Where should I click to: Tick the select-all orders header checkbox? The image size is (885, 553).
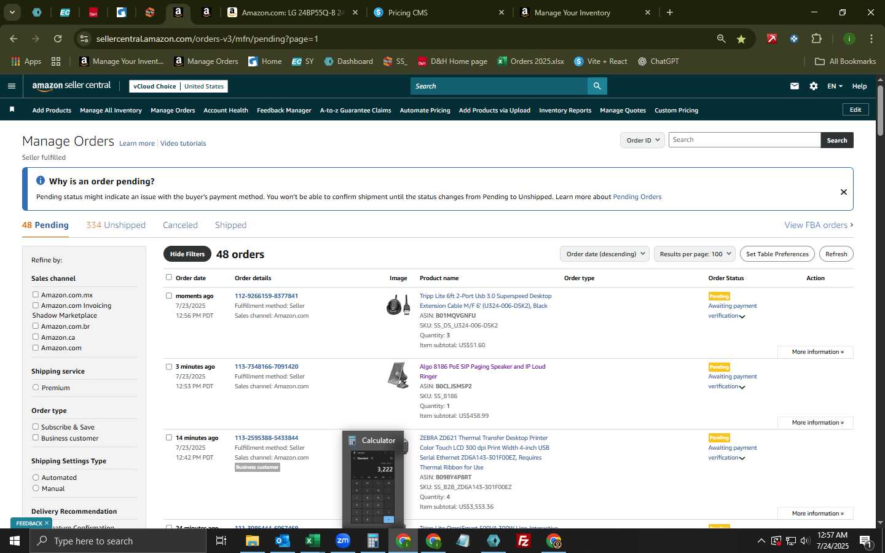click(x=169, y=277)
